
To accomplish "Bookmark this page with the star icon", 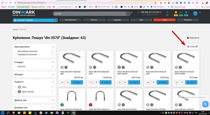I will click(155, 3).
